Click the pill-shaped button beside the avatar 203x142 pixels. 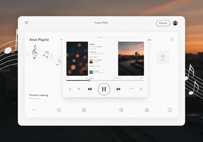[x=163, y=23]
